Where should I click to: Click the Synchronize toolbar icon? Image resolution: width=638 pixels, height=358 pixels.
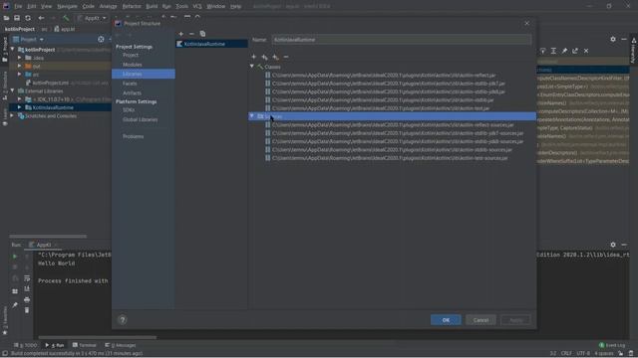point(28,18)
